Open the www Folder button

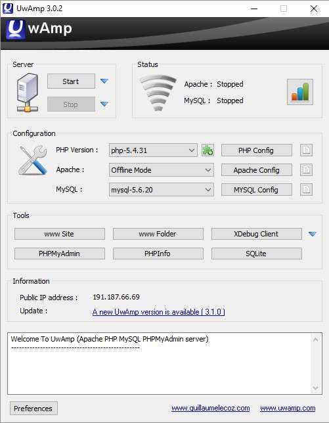tap(158, 234)
